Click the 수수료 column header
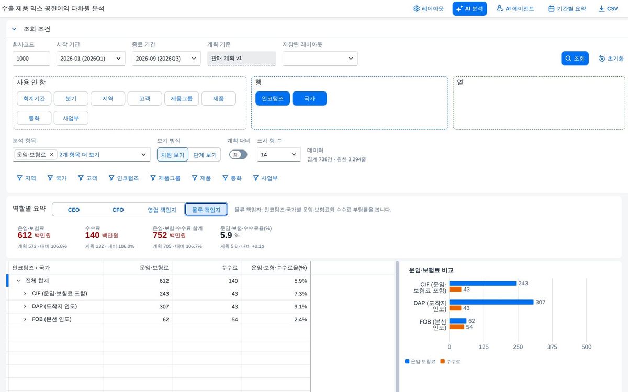Viewport: 628px width, 392px height. [x=206, y=268]
